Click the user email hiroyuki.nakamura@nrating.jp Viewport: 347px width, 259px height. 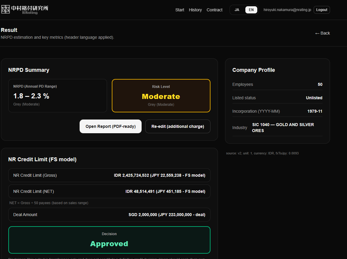tap(287, 10)
